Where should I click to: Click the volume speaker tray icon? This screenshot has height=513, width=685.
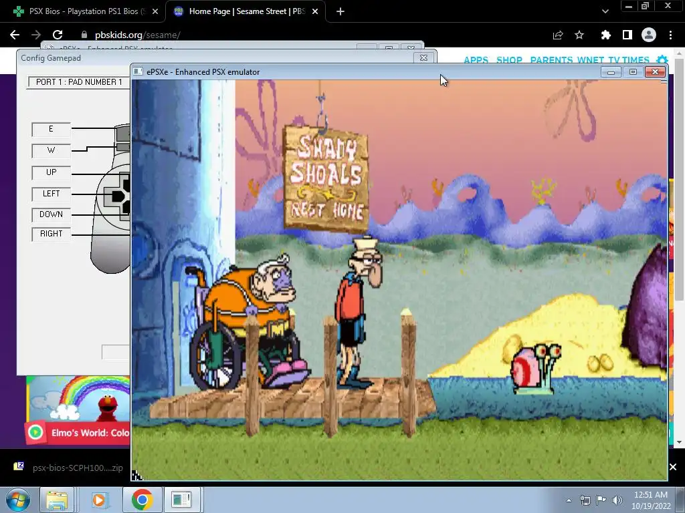click(617, 500)
